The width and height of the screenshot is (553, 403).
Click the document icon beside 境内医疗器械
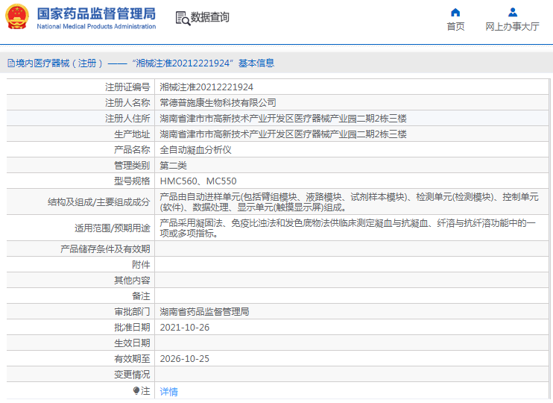(x=10, y=63)
